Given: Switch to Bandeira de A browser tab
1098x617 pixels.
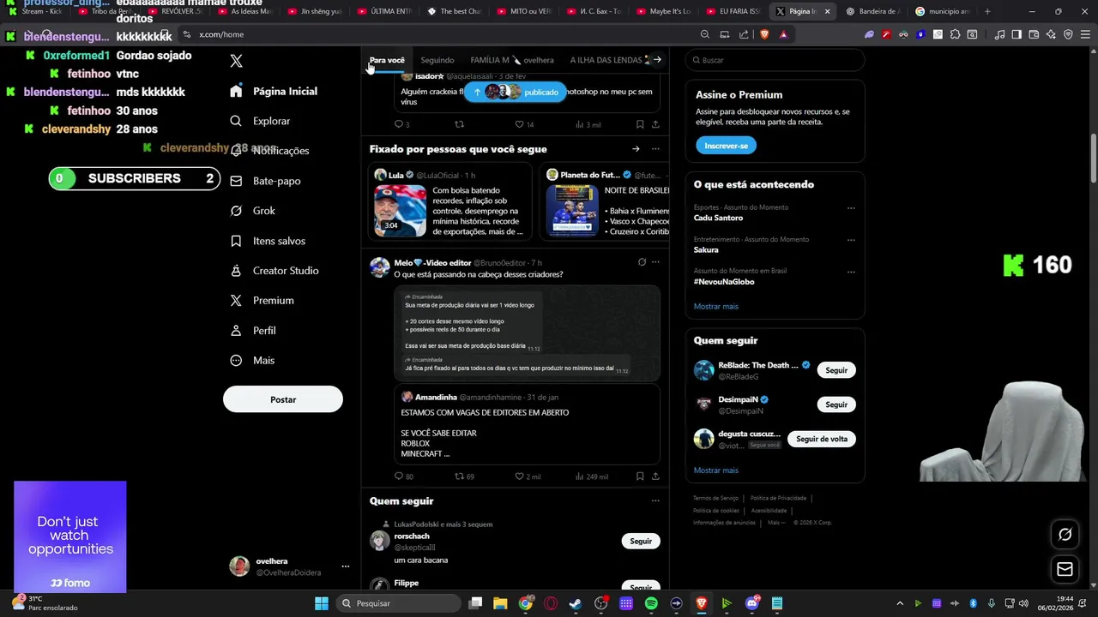Looking at the screenshot, I should (x=873, y=11).
